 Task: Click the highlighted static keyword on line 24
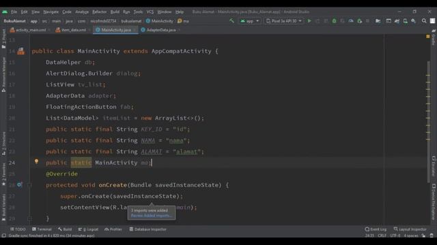coord(81,163)
